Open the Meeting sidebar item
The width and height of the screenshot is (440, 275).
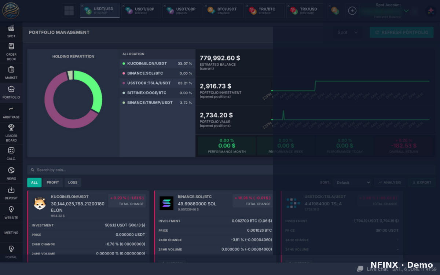click(x=11, y=233)
